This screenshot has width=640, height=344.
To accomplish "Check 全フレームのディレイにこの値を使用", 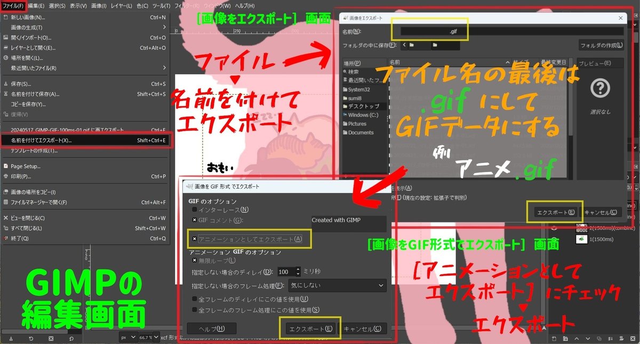I will [x=195, y=299].
